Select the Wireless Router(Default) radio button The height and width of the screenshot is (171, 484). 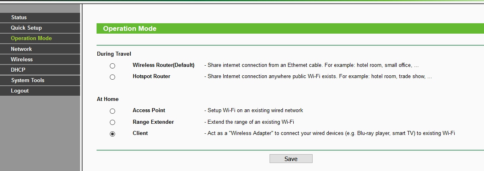coord(112,66)
